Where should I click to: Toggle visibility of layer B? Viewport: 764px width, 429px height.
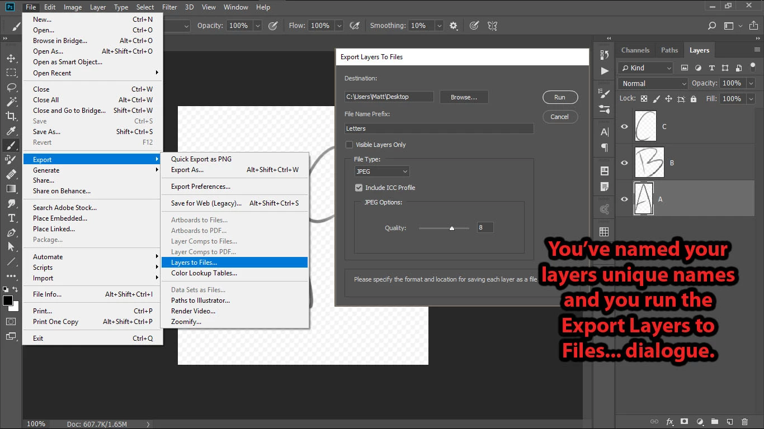pyautogui.click(x=624, y=163)
